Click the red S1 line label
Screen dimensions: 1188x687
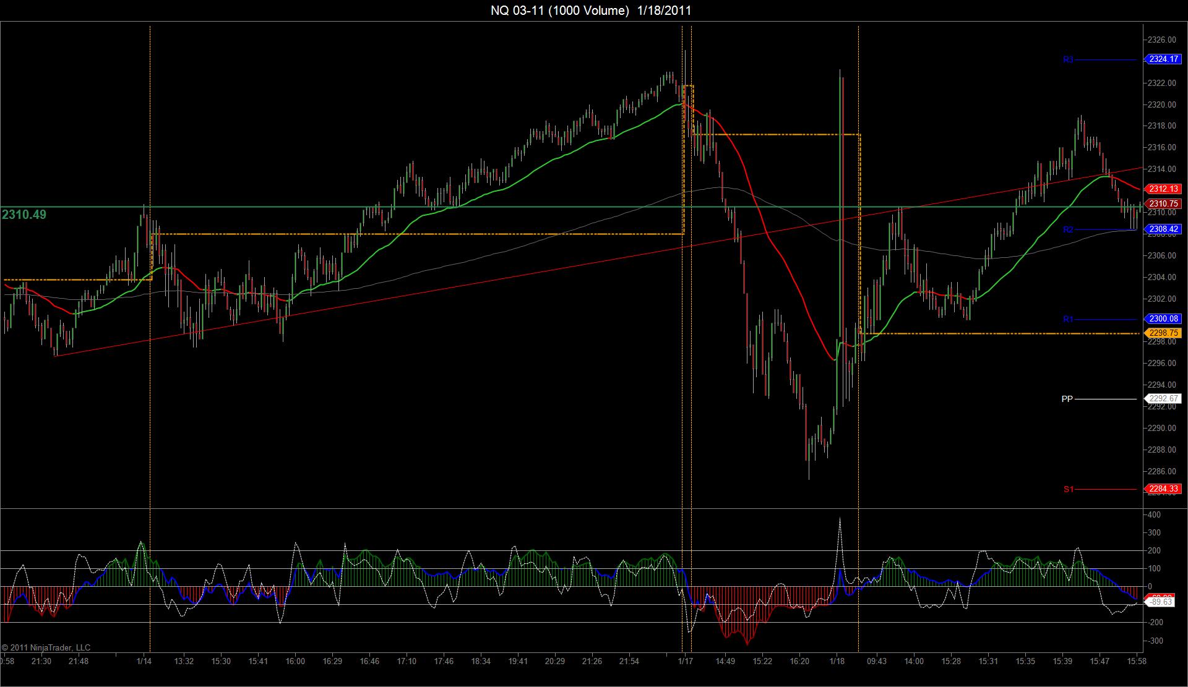pos(1068,489)
